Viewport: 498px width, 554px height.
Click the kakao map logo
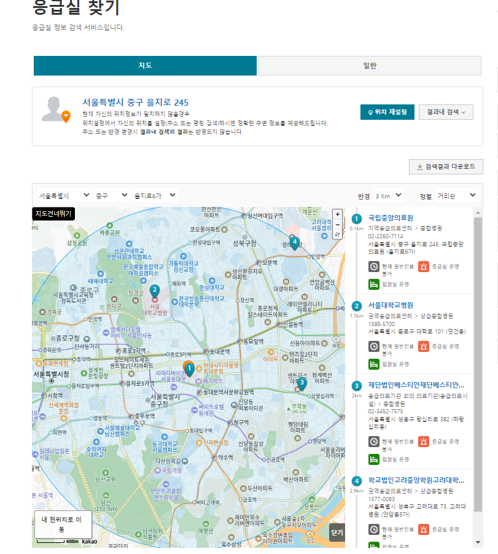(90, 541)
